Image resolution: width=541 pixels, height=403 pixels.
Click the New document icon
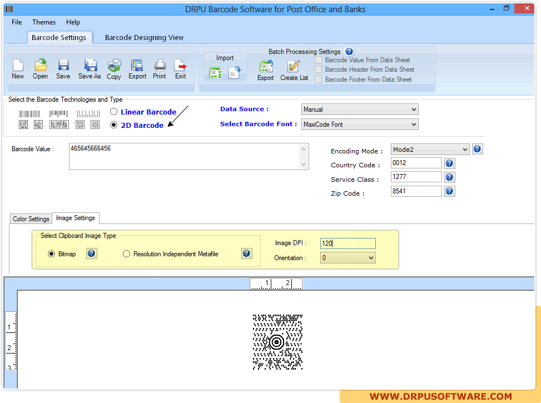pyautogui.click(x=18, y=65)
